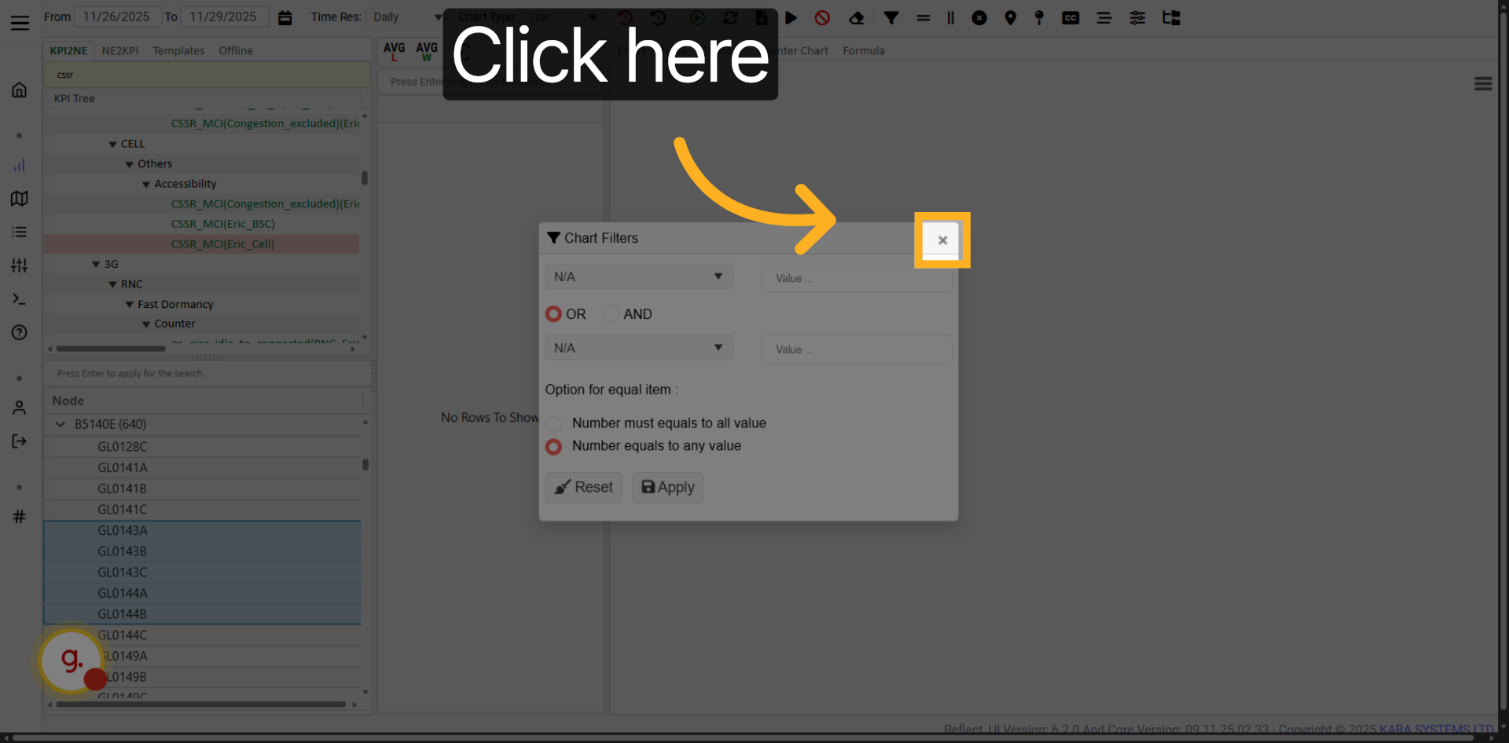Click the second filter Value field
This screenshot has width=1509, height=743.
[x=857, y=350]
